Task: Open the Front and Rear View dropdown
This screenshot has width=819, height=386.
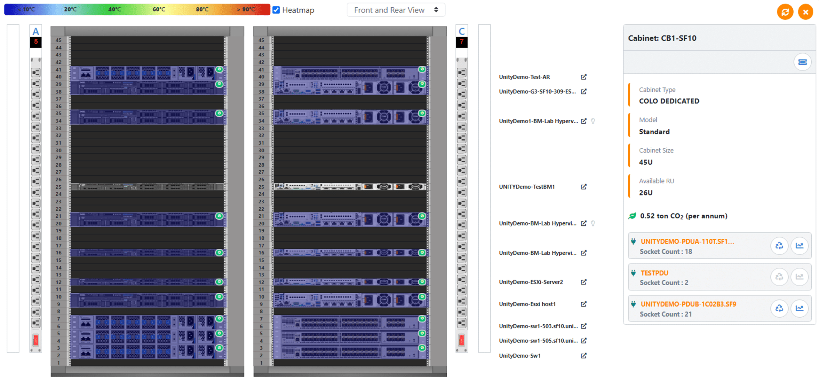Action: coord(396,10)
